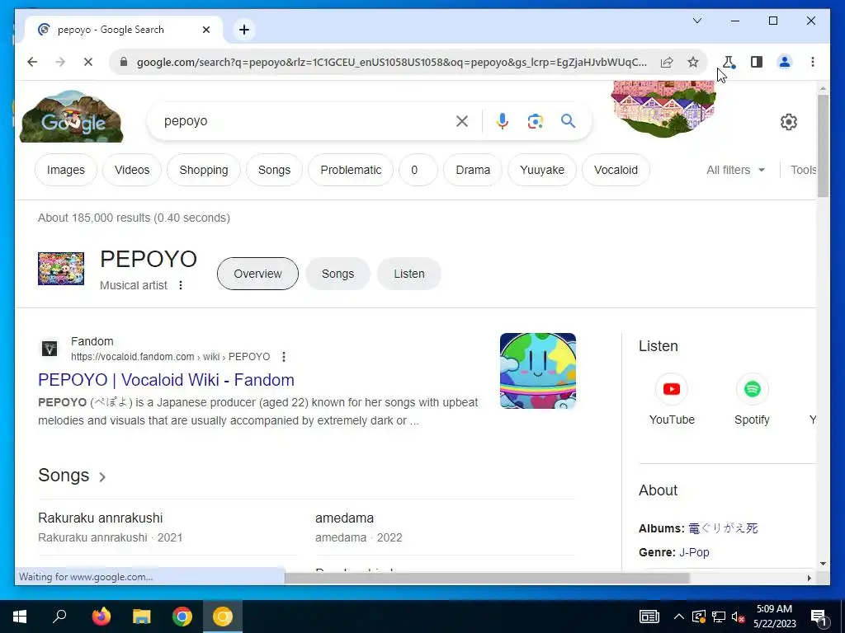
Task: Select the Songs filter chip
Action: [274, 170]
